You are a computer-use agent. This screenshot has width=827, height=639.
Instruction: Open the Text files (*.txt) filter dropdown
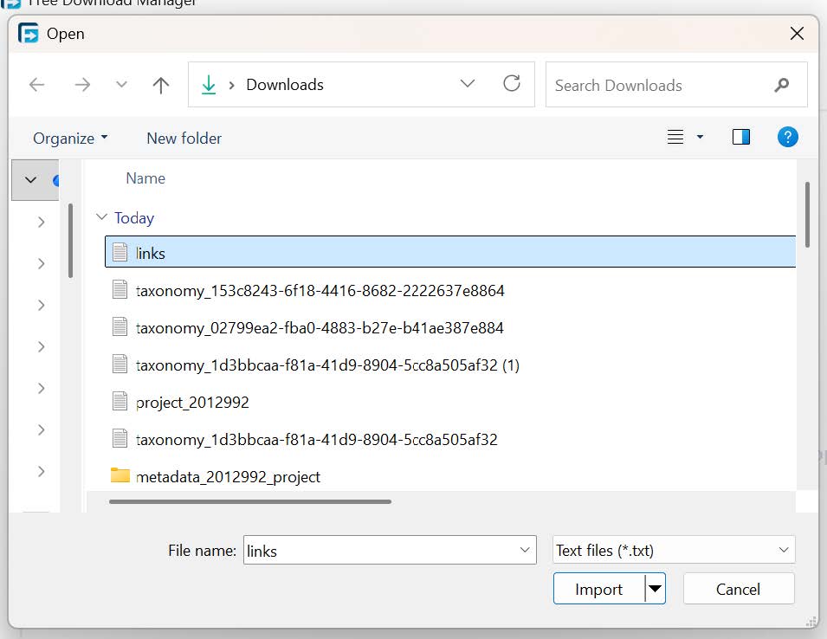(x=674, y=550)
